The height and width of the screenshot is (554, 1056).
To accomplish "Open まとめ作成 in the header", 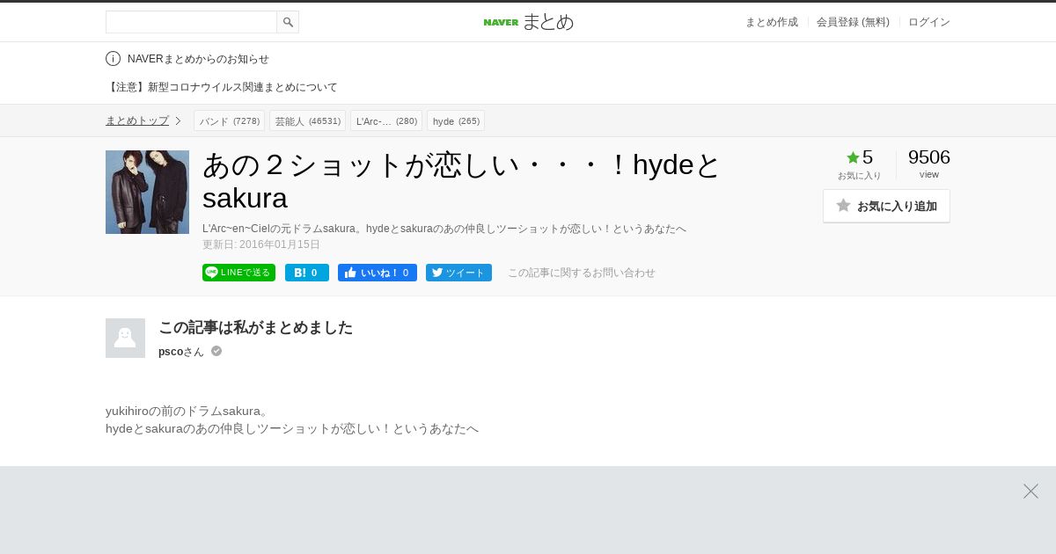I will (772, 22).
